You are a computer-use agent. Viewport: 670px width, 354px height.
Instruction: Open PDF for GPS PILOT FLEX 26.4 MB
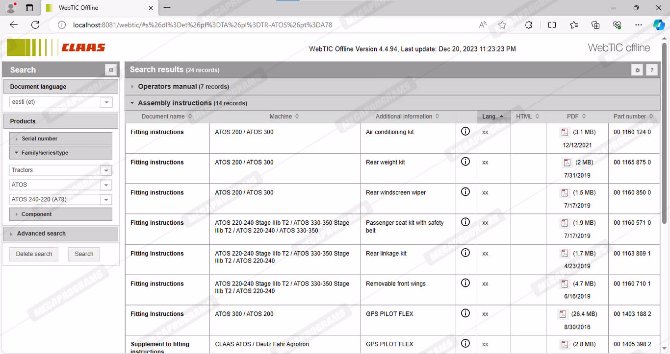tap(563, 314)
